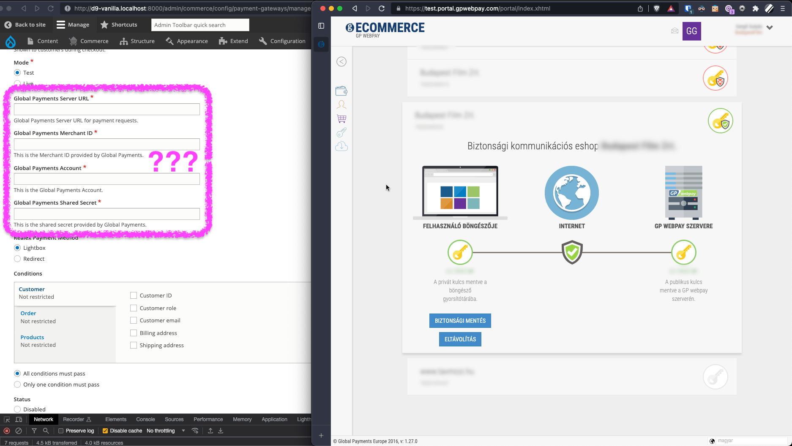Image resolution: width=792 pixels, height=446 pixels.
Task: Open the browser hamburger menu
Action: pyautogui.click(x=783, y=8)
